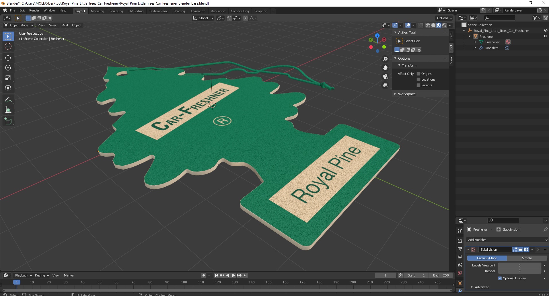Switch to the Sculpting workspace tab

(x=116, y=11)
